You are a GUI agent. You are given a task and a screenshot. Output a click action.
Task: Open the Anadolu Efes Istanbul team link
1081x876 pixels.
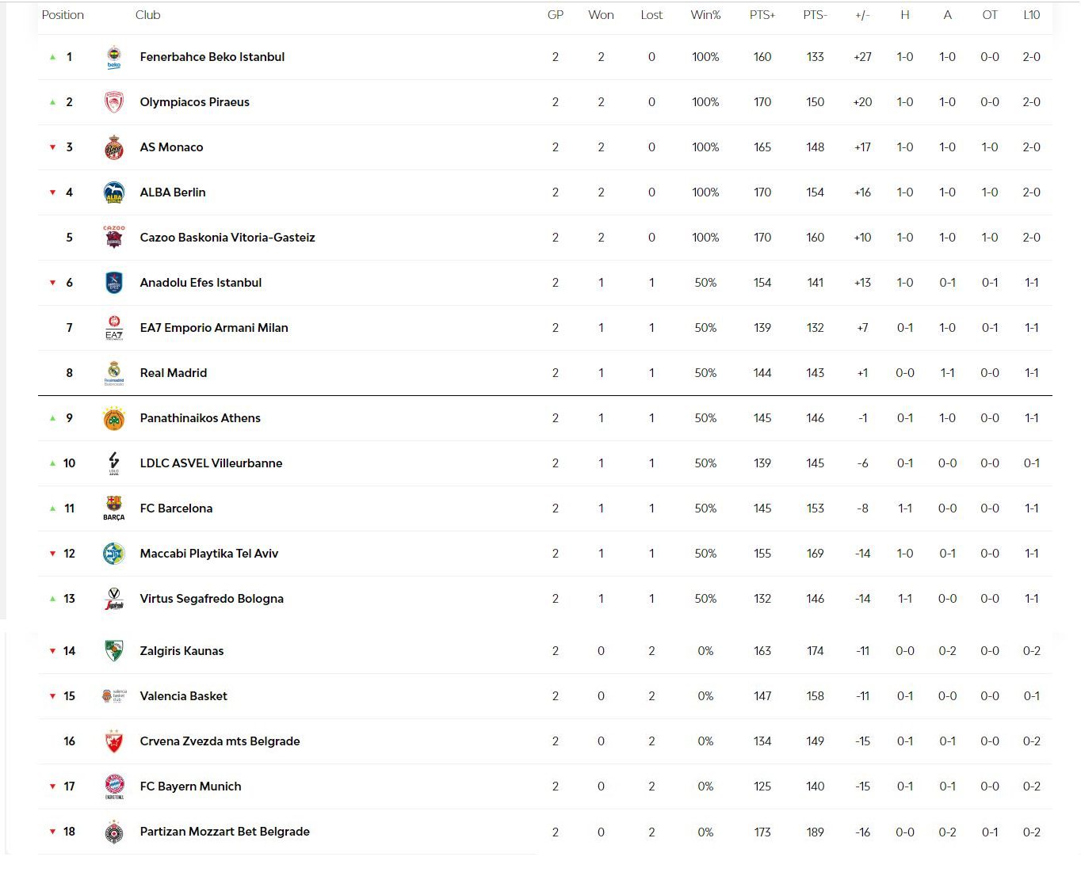click(201, 283)
